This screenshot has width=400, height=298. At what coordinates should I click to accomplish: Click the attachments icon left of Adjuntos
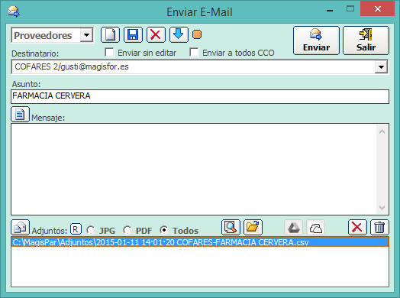(x=20, y=227)
